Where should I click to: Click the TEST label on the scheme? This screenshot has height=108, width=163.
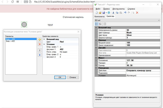[50, 25]
